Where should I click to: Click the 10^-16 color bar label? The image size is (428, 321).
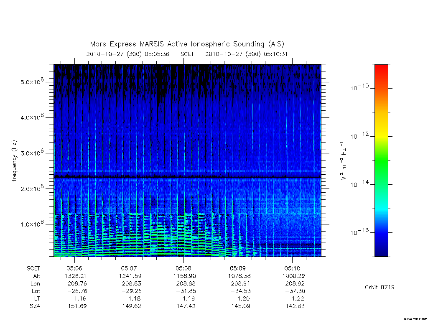point(359,232)
